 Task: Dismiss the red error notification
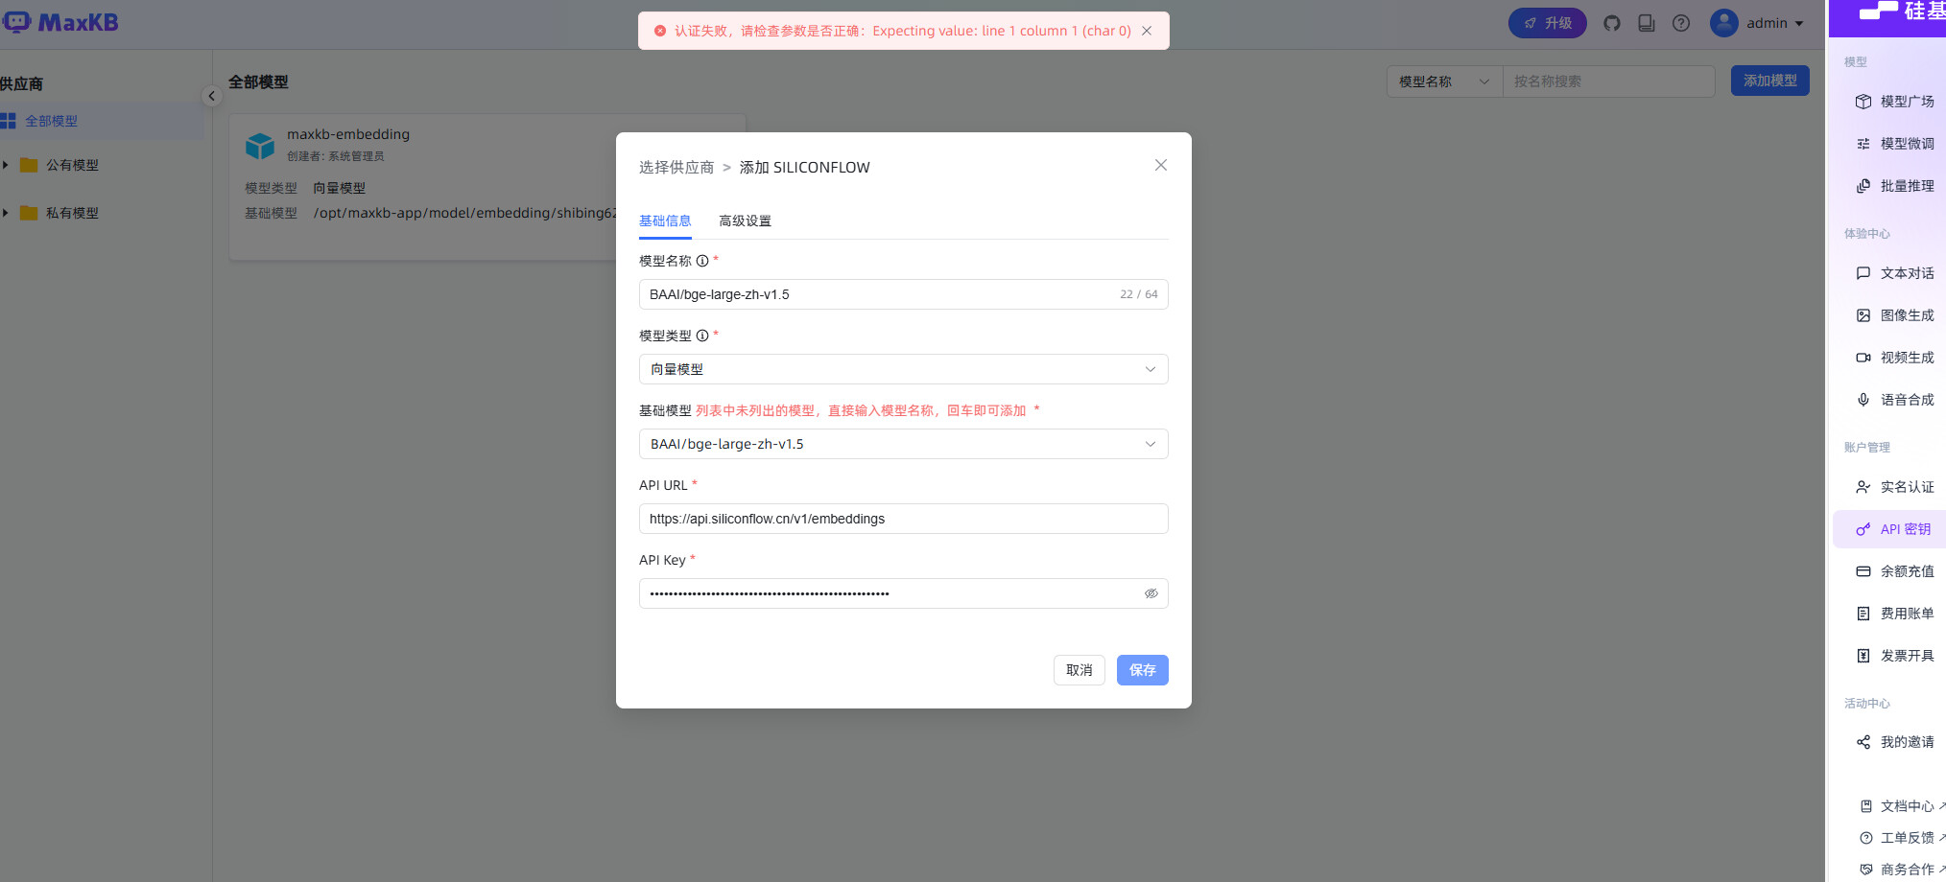tap(1147, 31)
